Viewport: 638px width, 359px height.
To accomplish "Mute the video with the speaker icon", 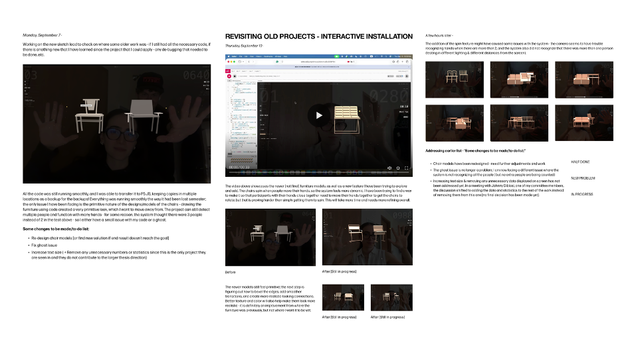I will [389, 168].
